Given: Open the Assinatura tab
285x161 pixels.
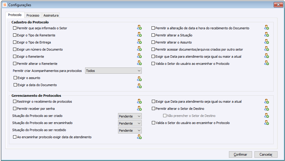Looking at the screenshot, I should pyautogui.click(x=51, y=15).
